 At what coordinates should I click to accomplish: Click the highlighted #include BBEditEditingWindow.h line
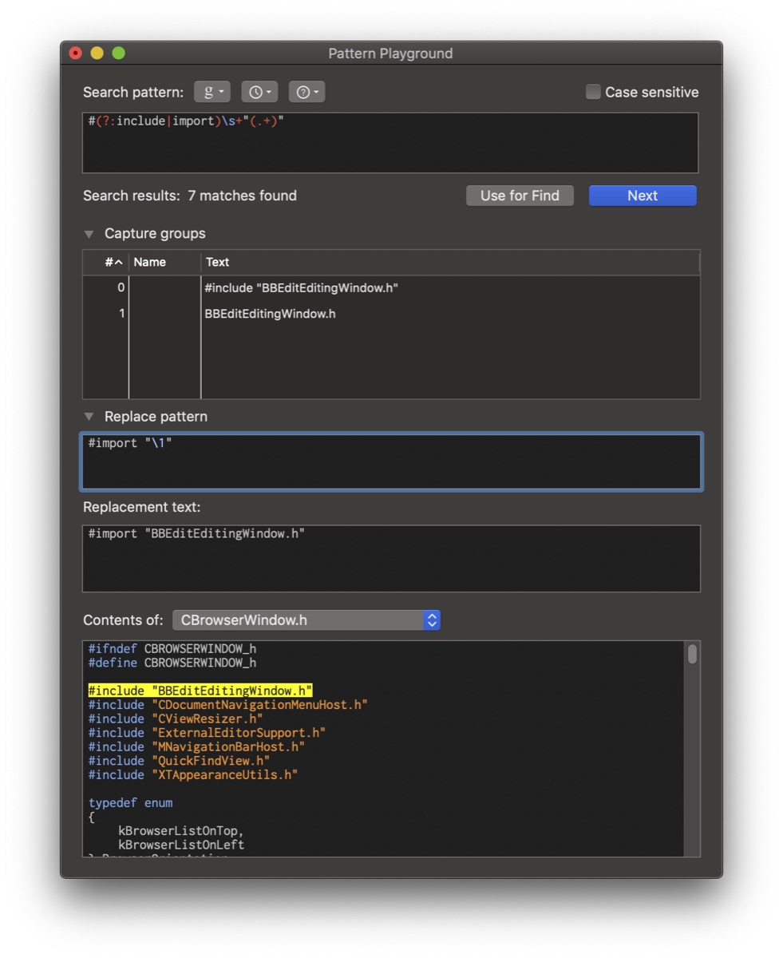click(200, 690)
